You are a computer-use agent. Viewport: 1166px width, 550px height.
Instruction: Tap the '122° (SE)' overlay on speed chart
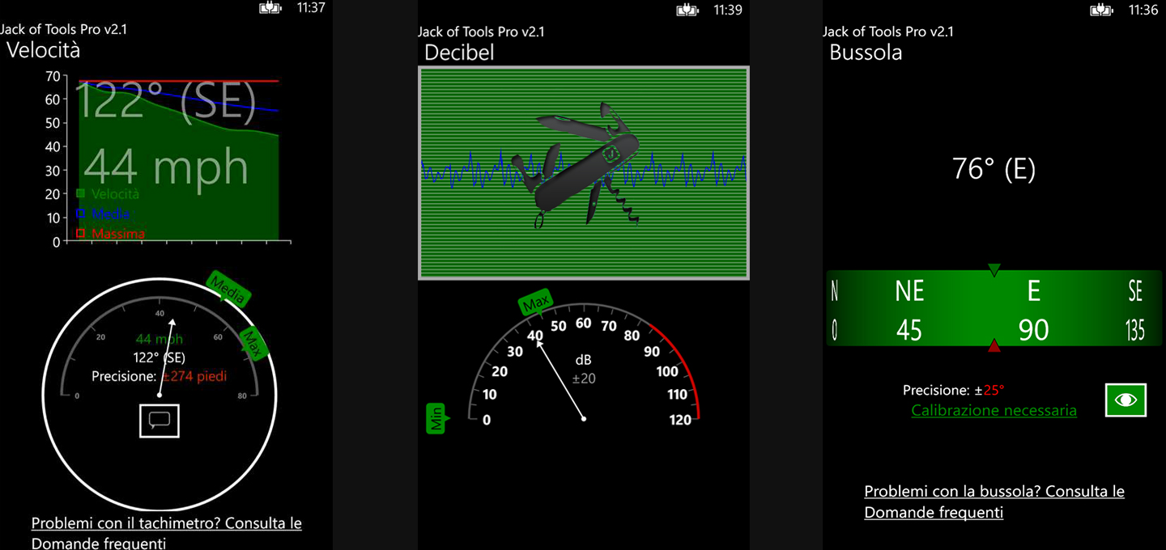click(x=166, y=101)
